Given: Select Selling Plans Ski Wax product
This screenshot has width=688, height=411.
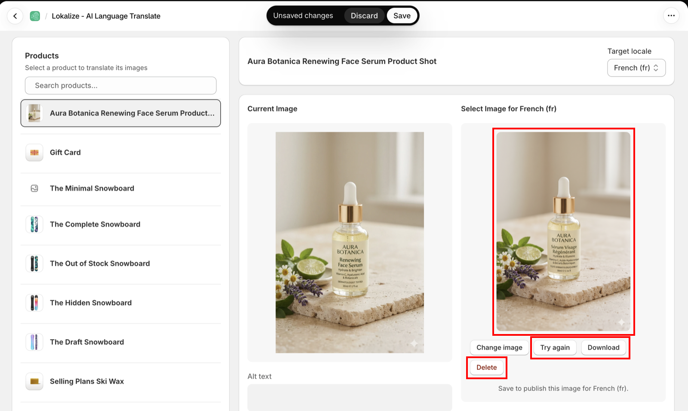Looking at the screenshot, I should pos(120,381).
